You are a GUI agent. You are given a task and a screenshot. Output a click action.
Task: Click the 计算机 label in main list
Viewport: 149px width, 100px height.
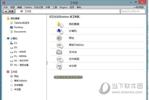tap(73, 31)
